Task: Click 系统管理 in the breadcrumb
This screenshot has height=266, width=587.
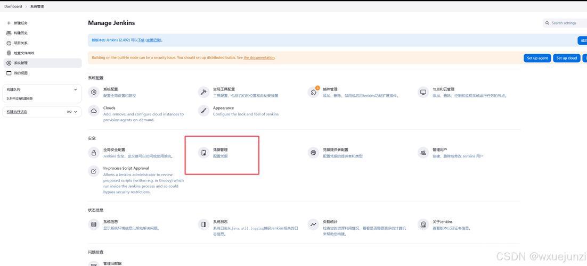Action: [36, 6]
